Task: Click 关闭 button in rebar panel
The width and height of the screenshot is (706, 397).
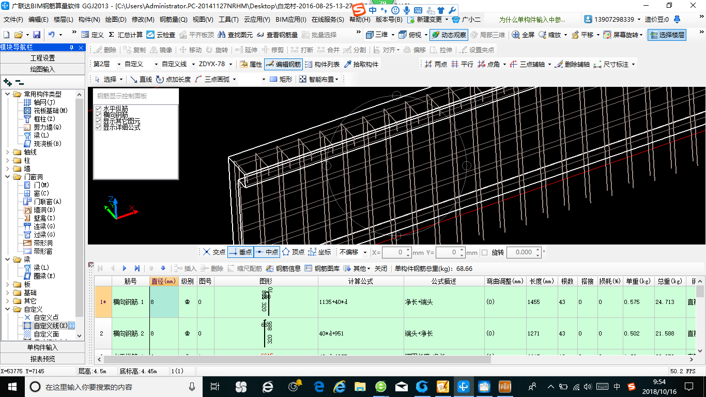Action: coord(381,268)
